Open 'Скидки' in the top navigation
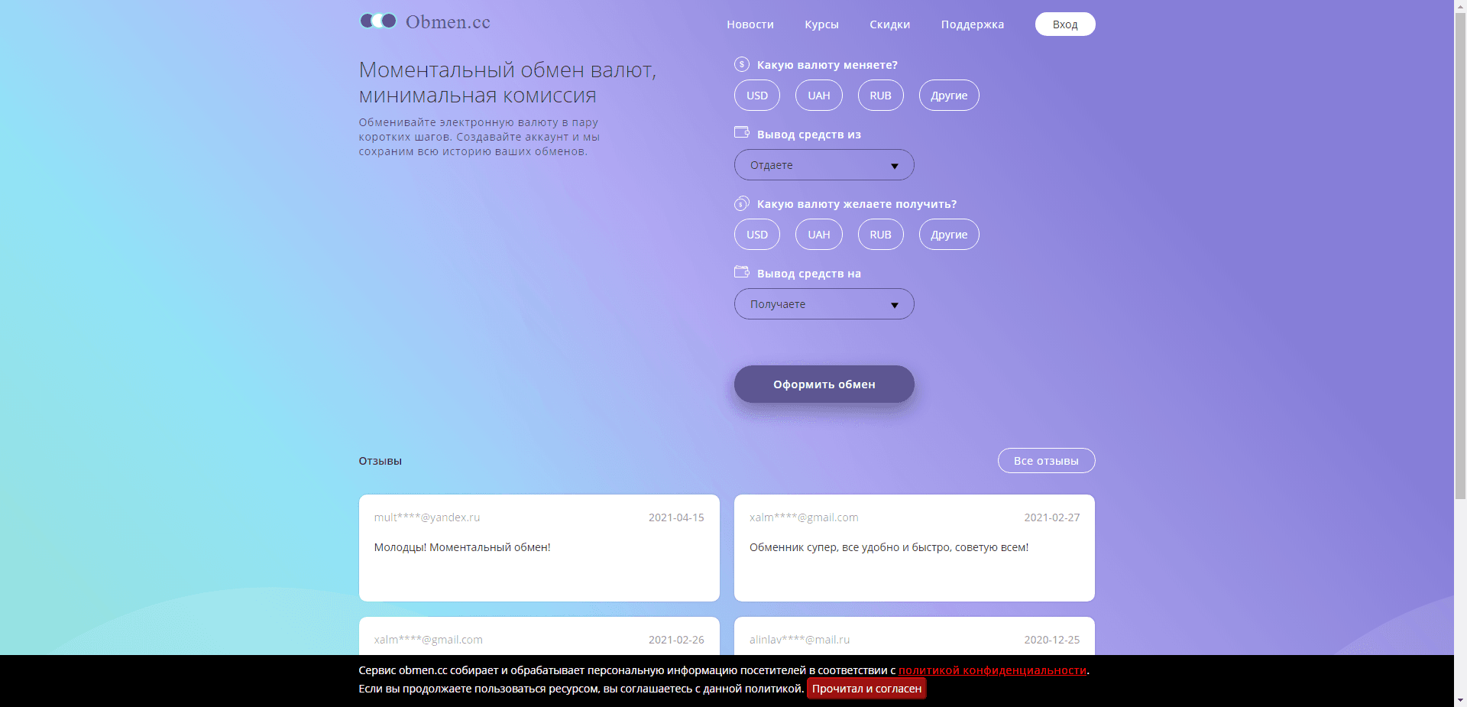 889,24
